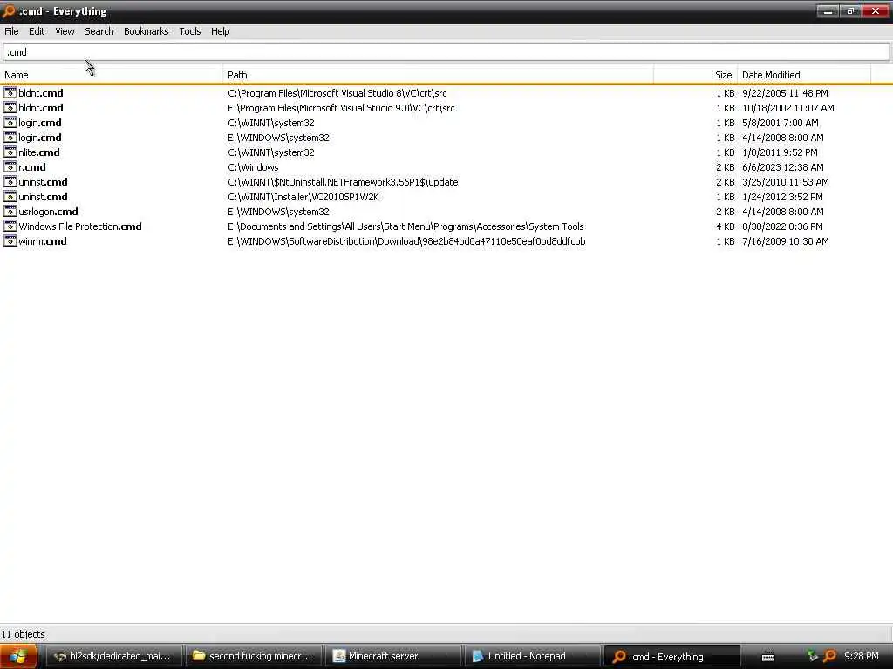
Task: Switch to Untitled - Notepad taskbar window
Action: click(x=533, y=656)
